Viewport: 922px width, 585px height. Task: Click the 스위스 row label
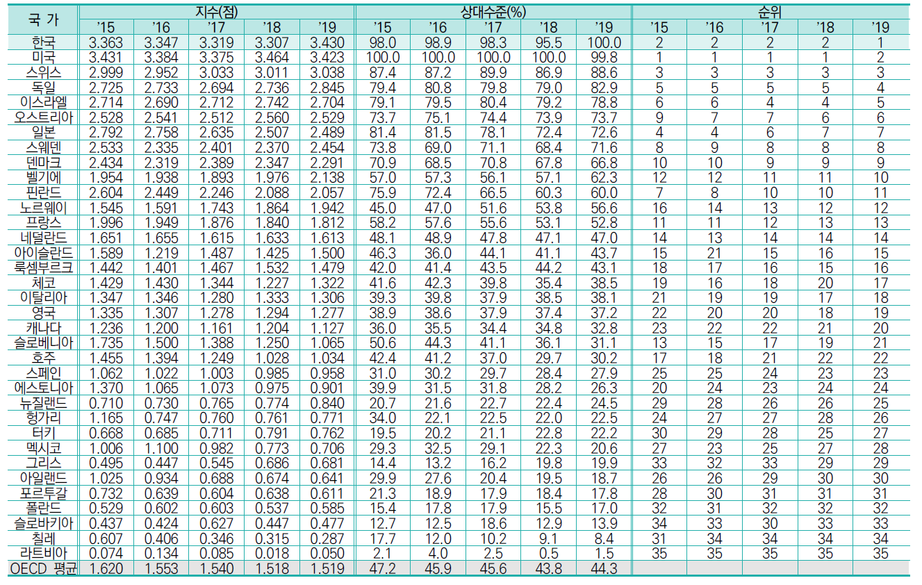coord(43,71)
